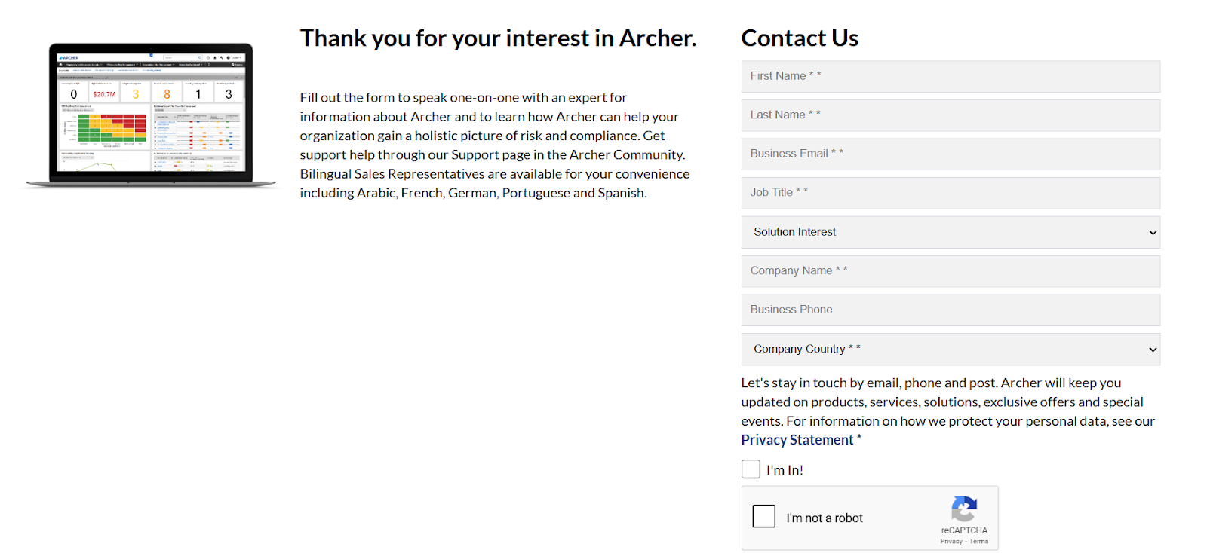Focus the Company Name field
This screenshot has height=553, width=1207.
pyautogui.click(x=951, y=271)
